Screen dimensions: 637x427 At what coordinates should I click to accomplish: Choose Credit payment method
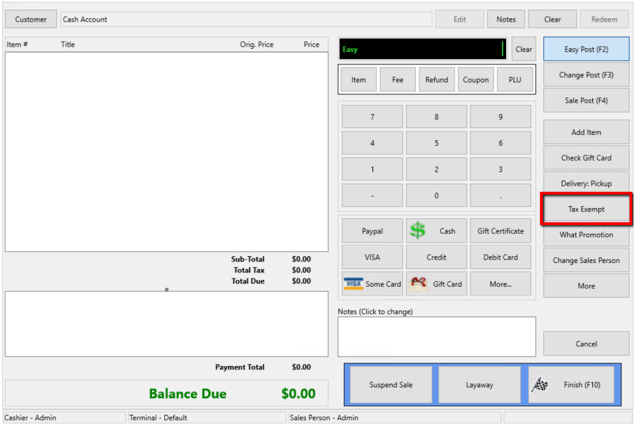tap(436, 257)
